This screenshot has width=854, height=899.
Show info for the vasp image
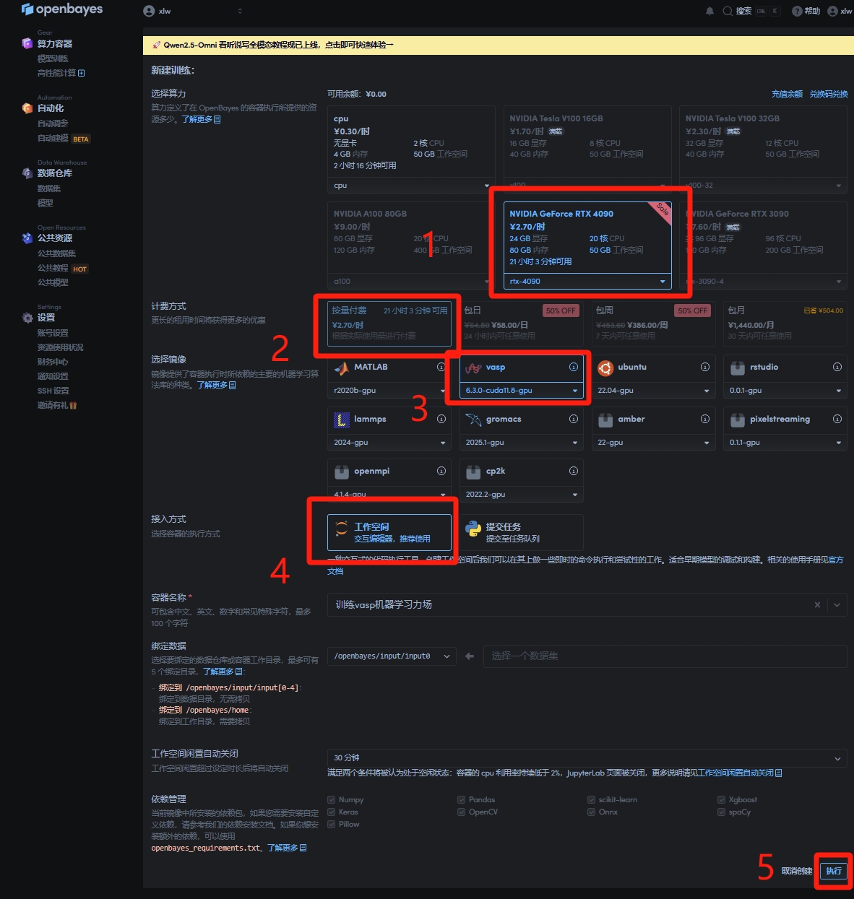pyautogui.click(x=574, y=367)
